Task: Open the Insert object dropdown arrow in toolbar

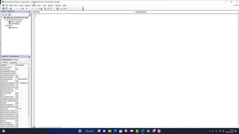Action: click(8, 9)
